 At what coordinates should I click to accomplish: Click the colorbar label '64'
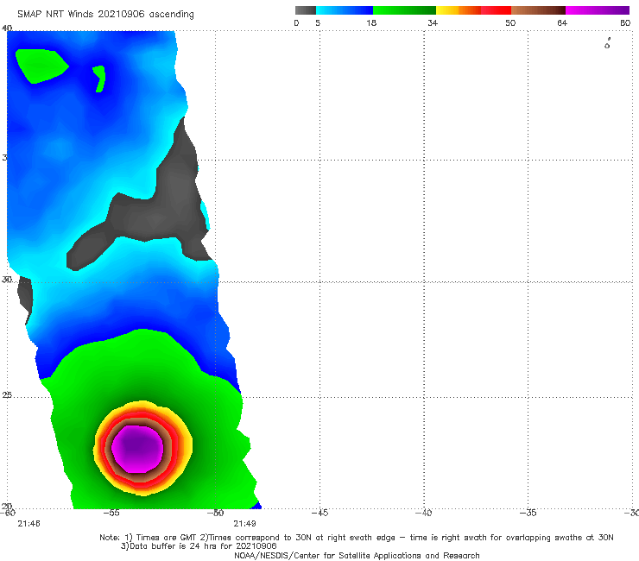pyautogui.click(x=562, y=23)
